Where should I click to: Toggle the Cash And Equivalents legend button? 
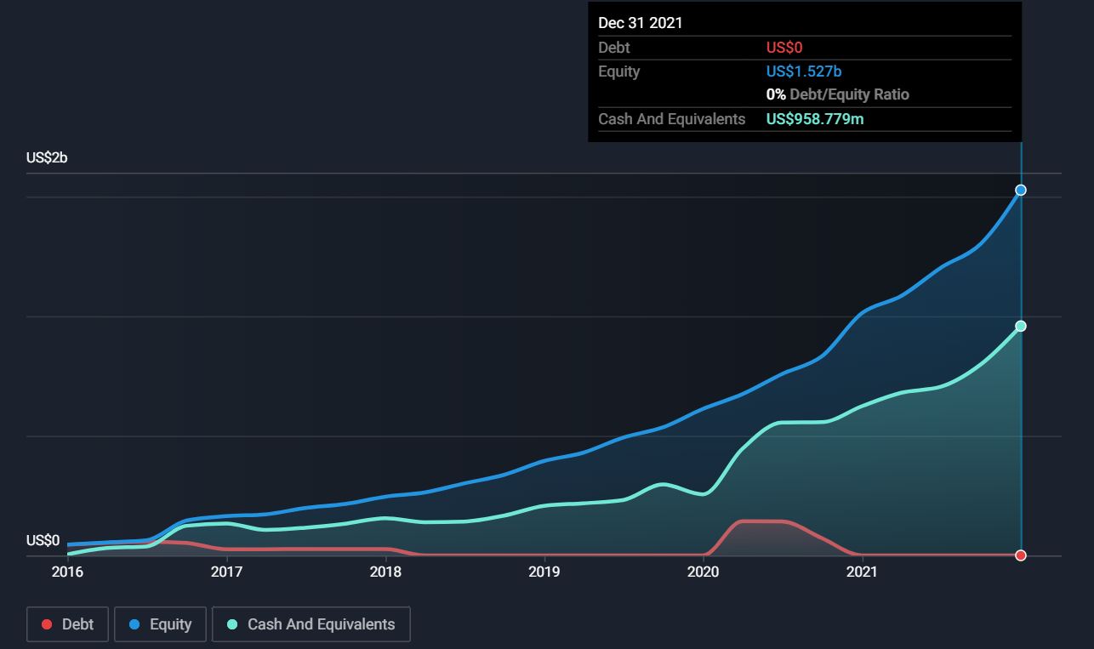click(x=311, y=623)
